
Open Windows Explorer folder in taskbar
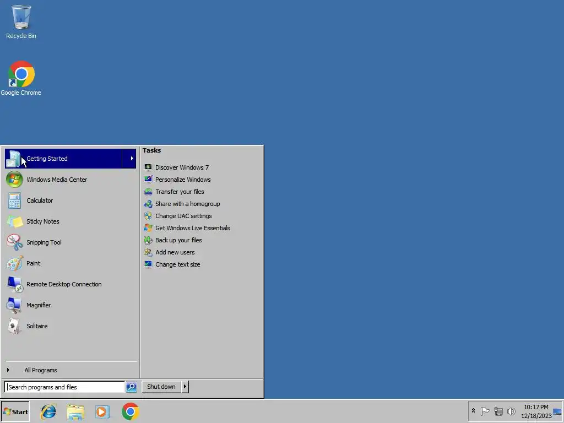75,412
